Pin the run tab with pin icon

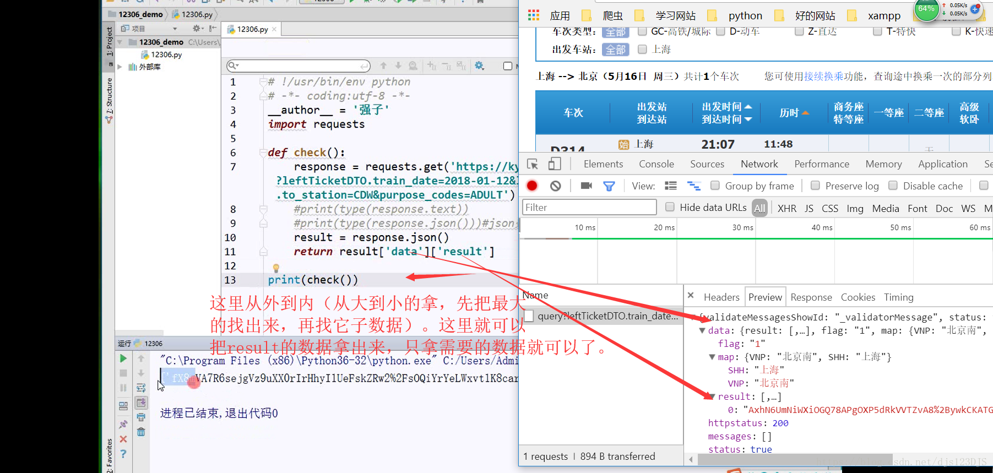click(x=123, y=425)
